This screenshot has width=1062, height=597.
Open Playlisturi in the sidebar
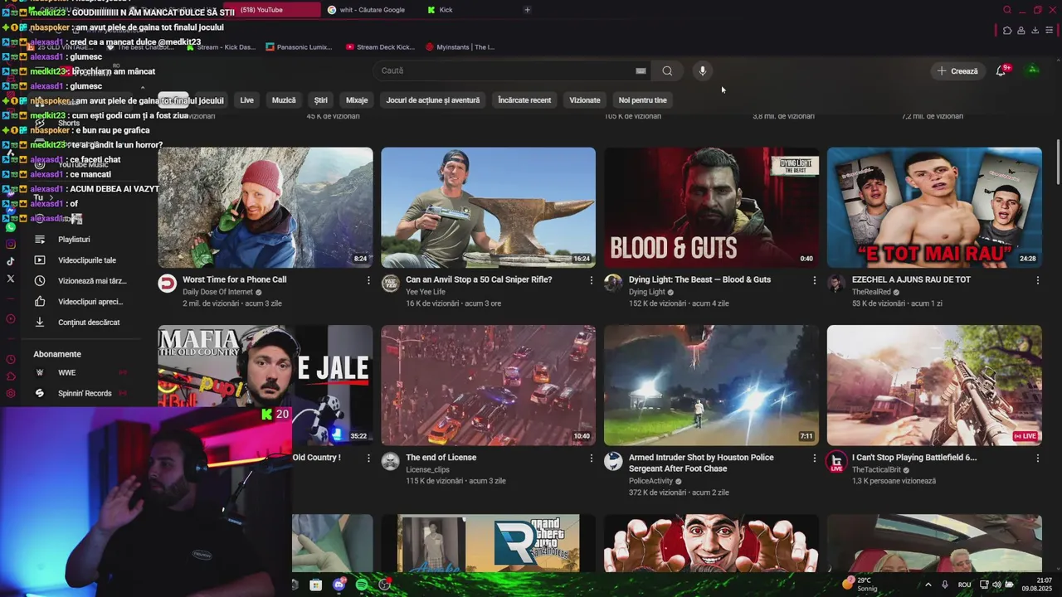pyautogui.click(x=80, y=240)
